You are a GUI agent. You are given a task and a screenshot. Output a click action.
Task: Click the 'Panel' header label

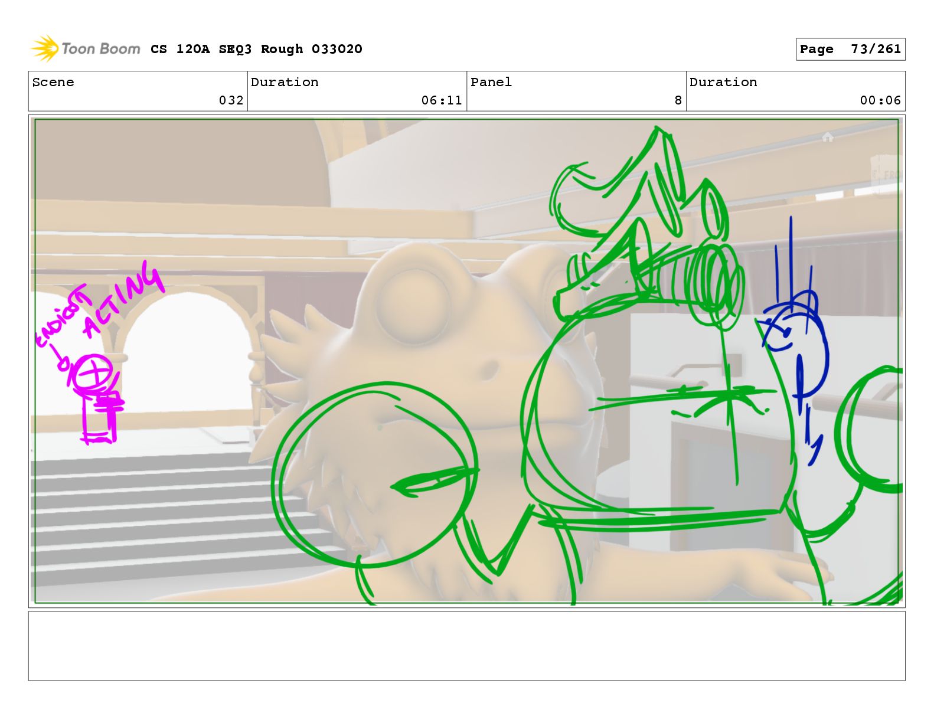[491, 82]
